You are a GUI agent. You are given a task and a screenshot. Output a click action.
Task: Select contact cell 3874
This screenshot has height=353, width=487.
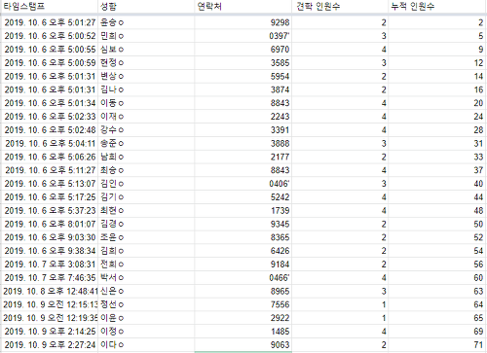243,89
